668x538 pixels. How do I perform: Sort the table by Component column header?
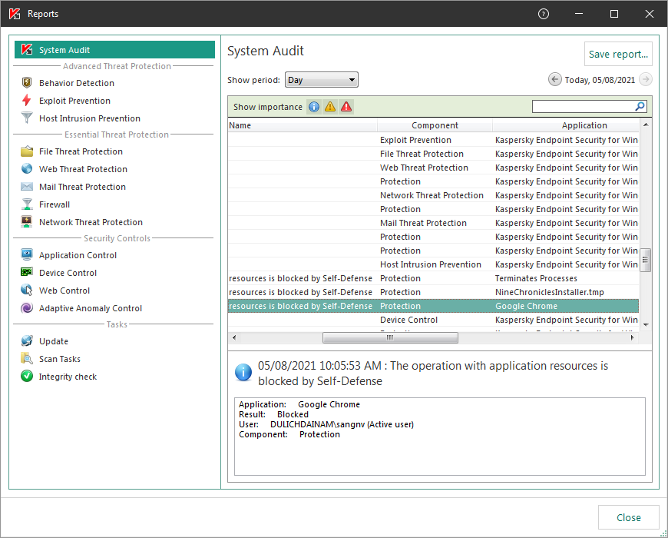coord(435,125)
